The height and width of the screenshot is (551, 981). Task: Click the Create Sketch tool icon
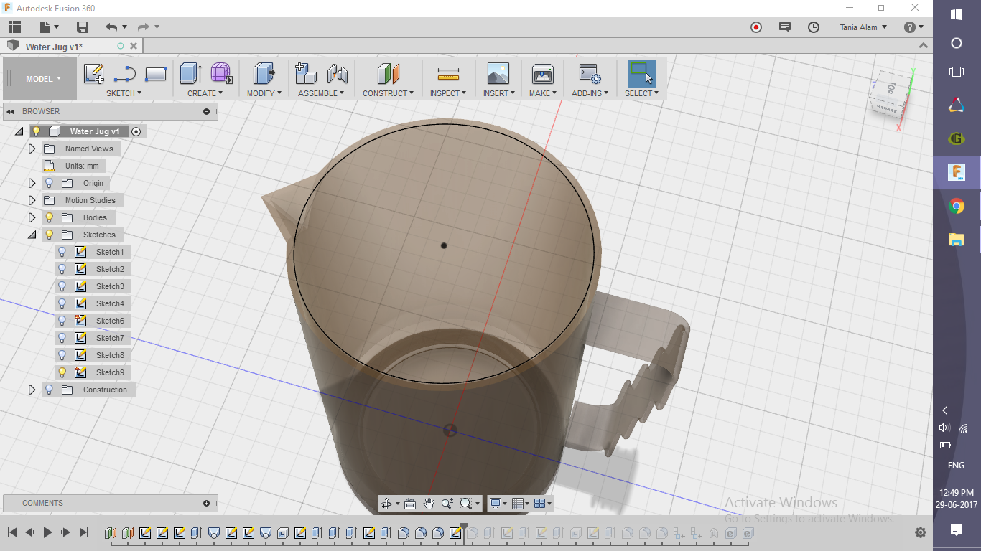[x=94, y=74]
